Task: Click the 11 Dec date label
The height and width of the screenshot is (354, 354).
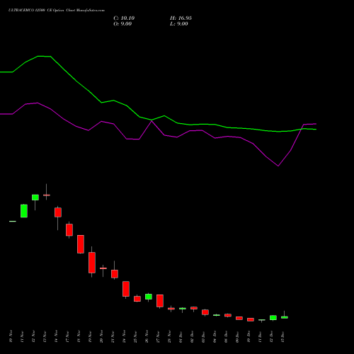Action: click(260, 336)
